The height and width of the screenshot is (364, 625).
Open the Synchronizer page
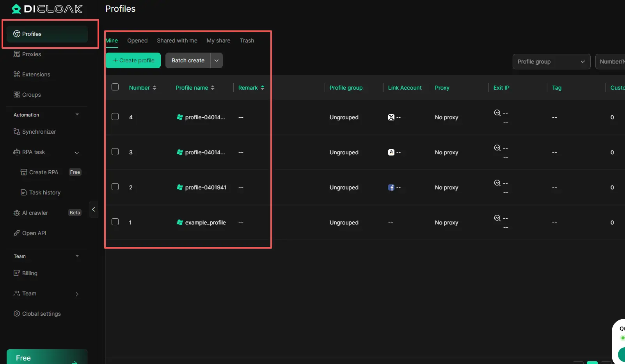tap(39, 132)
